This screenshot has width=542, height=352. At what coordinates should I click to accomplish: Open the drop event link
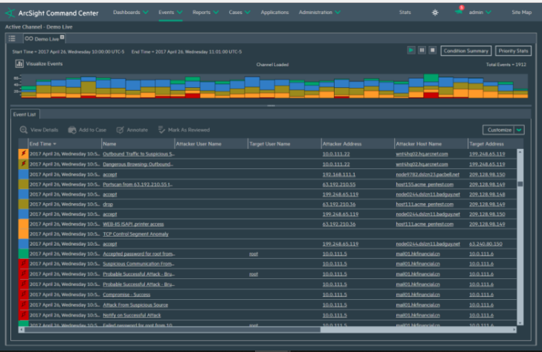108,204
